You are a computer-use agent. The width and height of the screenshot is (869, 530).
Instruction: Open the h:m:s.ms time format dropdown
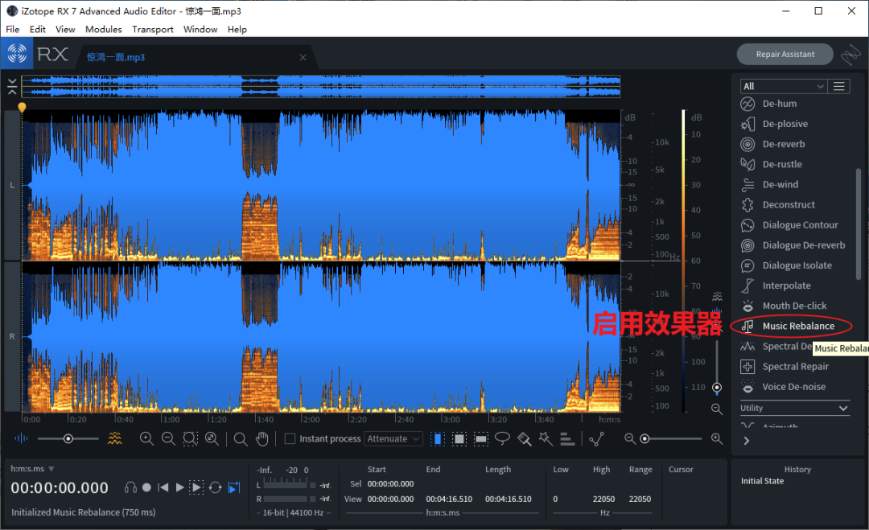[x=32, y=469]
